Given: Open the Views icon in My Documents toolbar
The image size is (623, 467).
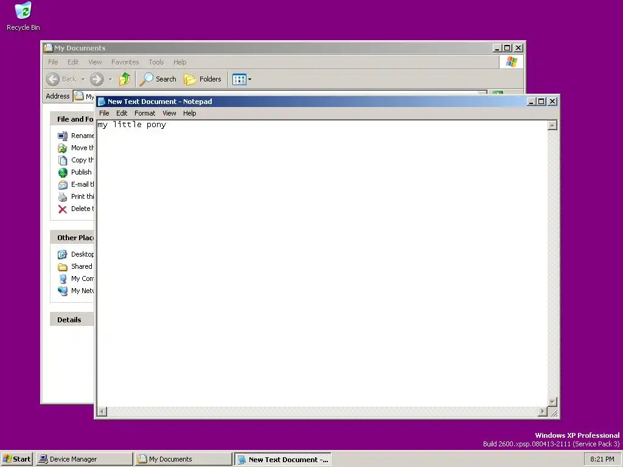Looking at the screenshot, I should click(239, 80).
